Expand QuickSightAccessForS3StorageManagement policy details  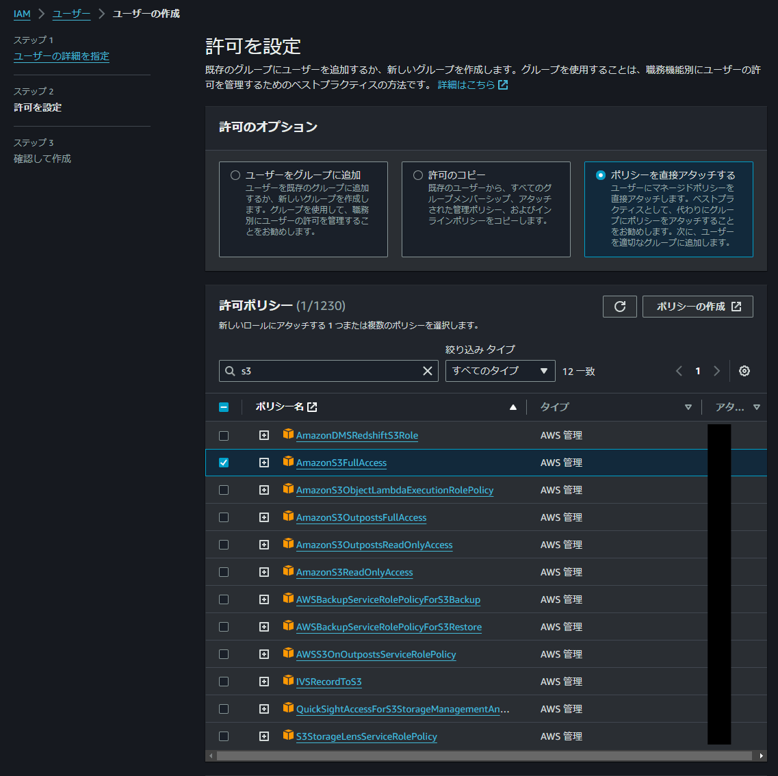[x=264, y=709]
